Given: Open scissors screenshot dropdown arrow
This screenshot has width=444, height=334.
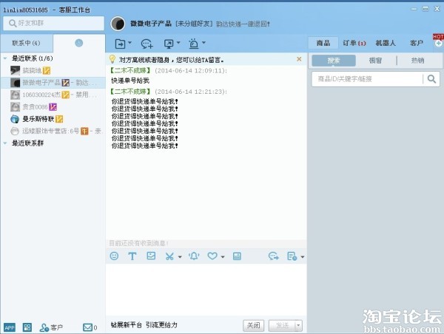Looking at the screenshot, I should tap(180, 257).
